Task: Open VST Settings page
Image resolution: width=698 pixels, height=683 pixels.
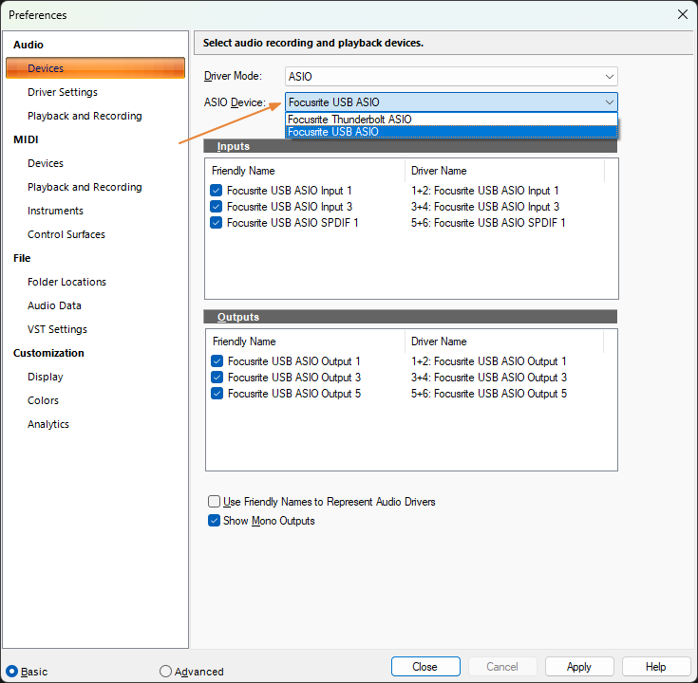Action: (x=57, y=329)
